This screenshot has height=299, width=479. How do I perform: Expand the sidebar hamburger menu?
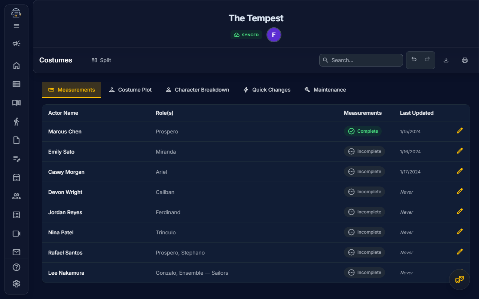pyautogui.click(x=16, y=26)
